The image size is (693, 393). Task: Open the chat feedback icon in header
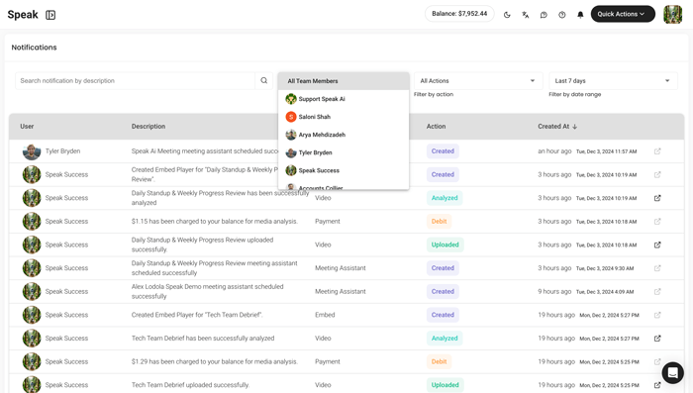(544, 15)
